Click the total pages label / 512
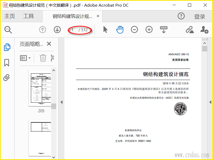213x160 pixels. point(83,30)
